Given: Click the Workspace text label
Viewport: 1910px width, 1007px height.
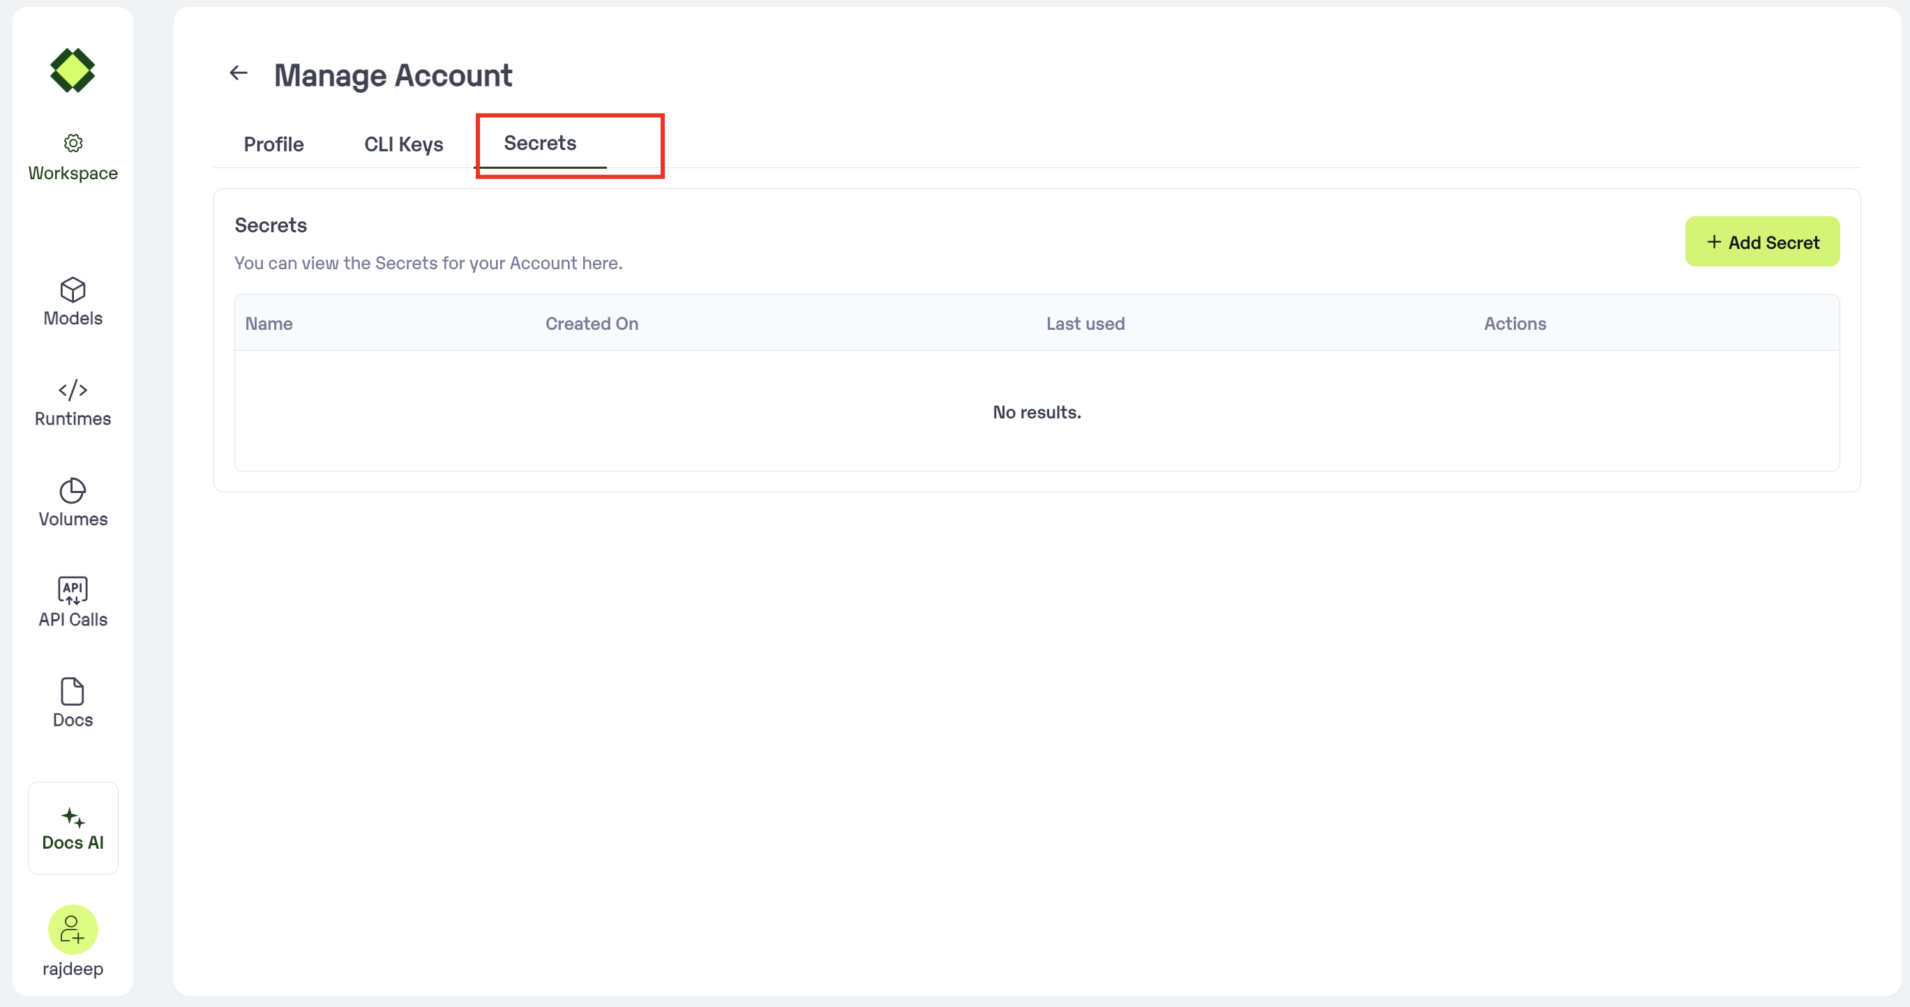Looking at the screenshot, I should click(73, 173).
